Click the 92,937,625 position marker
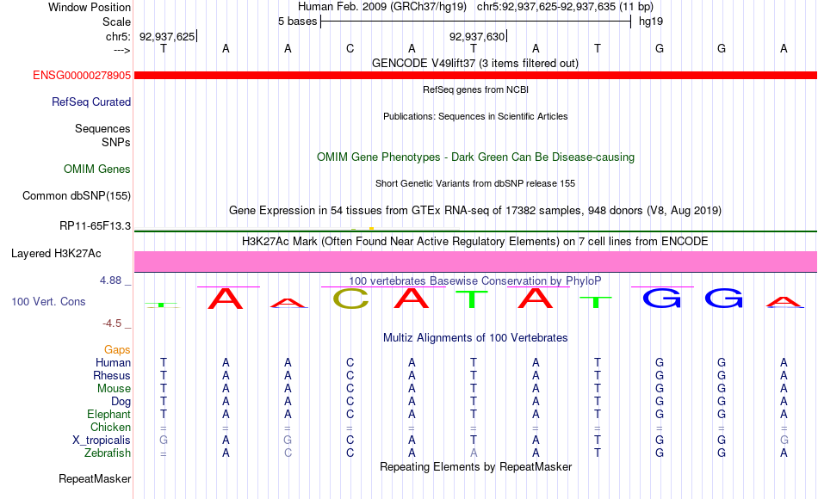Image resolution: width=818 pixels, height=499 pixels. [167, 36]
